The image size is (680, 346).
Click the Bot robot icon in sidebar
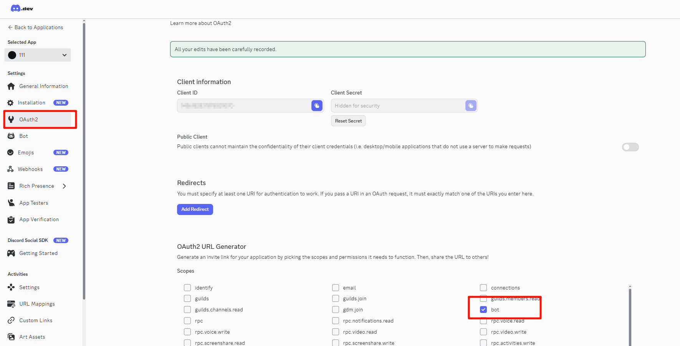(11, 136)
